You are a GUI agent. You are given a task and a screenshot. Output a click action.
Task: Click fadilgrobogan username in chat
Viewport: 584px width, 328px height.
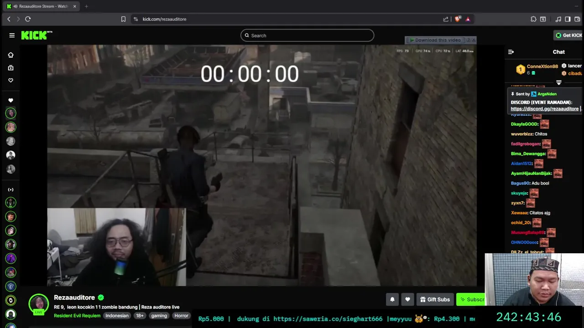tap(526, 144)
